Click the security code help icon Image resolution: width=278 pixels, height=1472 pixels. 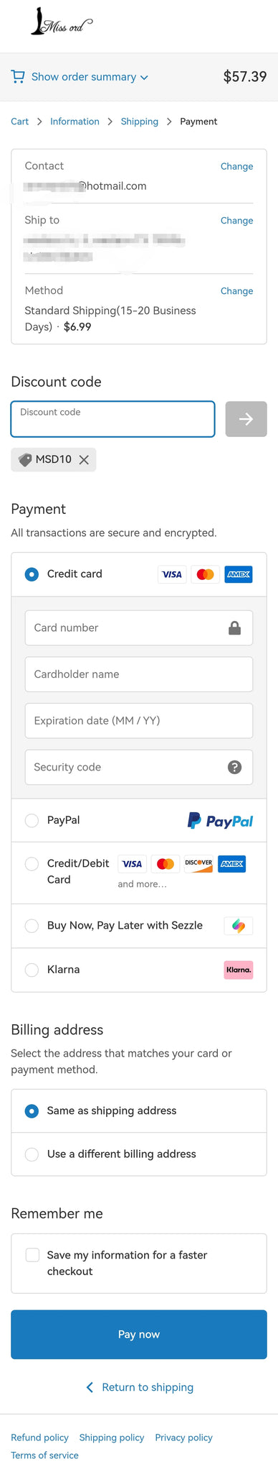point(234,767)
